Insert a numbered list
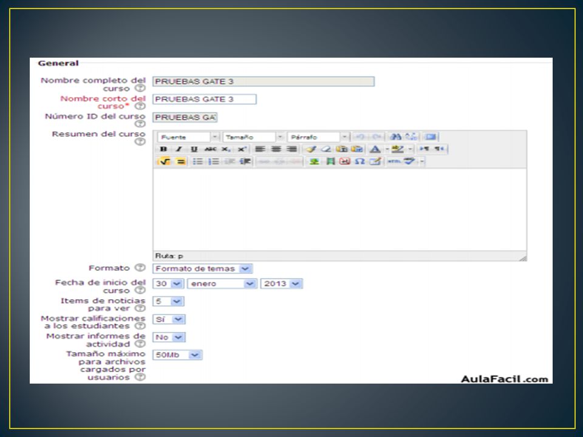The width and height of the screenshot is (583, 437). [213, 161]
